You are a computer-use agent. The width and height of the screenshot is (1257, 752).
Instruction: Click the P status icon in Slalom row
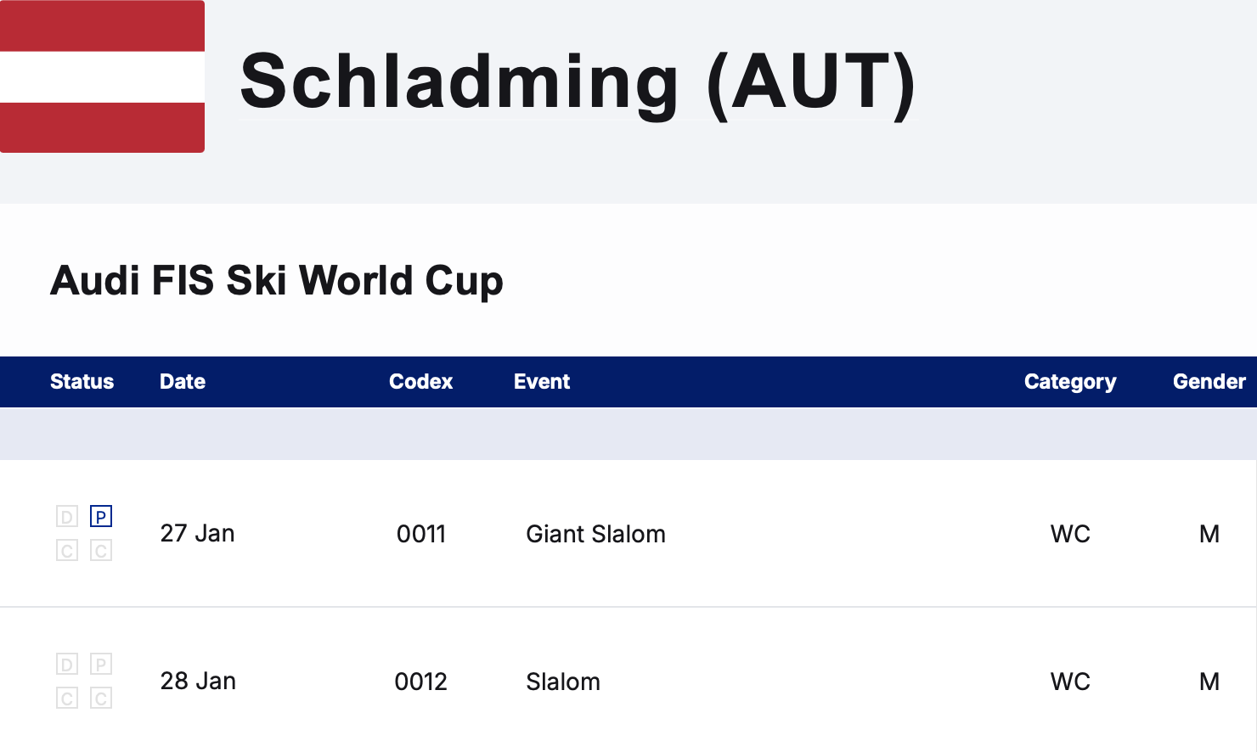coord(101,664)
